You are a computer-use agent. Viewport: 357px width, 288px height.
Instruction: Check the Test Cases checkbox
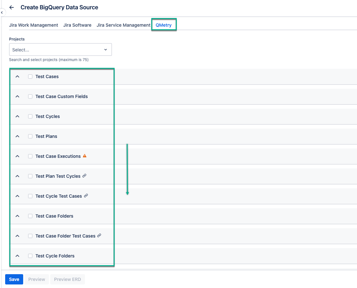(30, 76)
